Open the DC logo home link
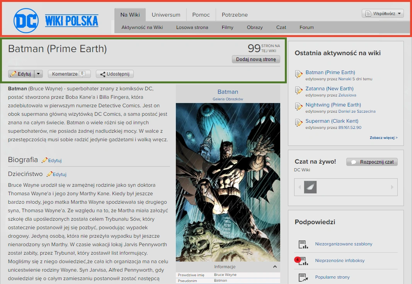The height and width of the screenshot is (284, 412). coord(26,21)
